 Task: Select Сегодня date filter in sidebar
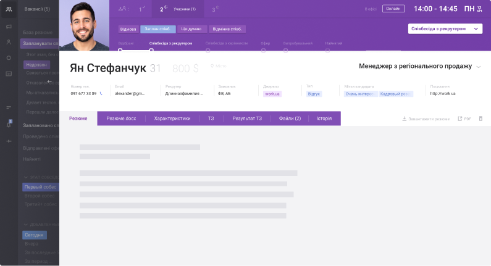click(x=35, y=235)
